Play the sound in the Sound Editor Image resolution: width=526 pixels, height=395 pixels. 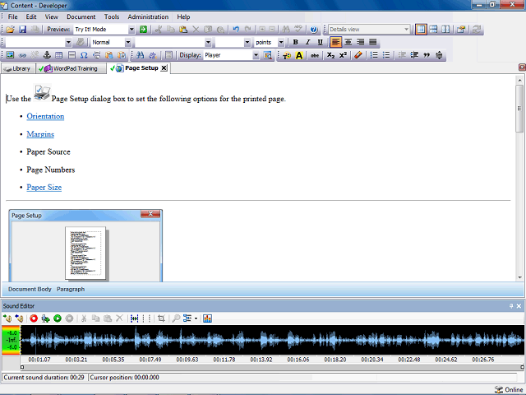[x=58, y=318]
